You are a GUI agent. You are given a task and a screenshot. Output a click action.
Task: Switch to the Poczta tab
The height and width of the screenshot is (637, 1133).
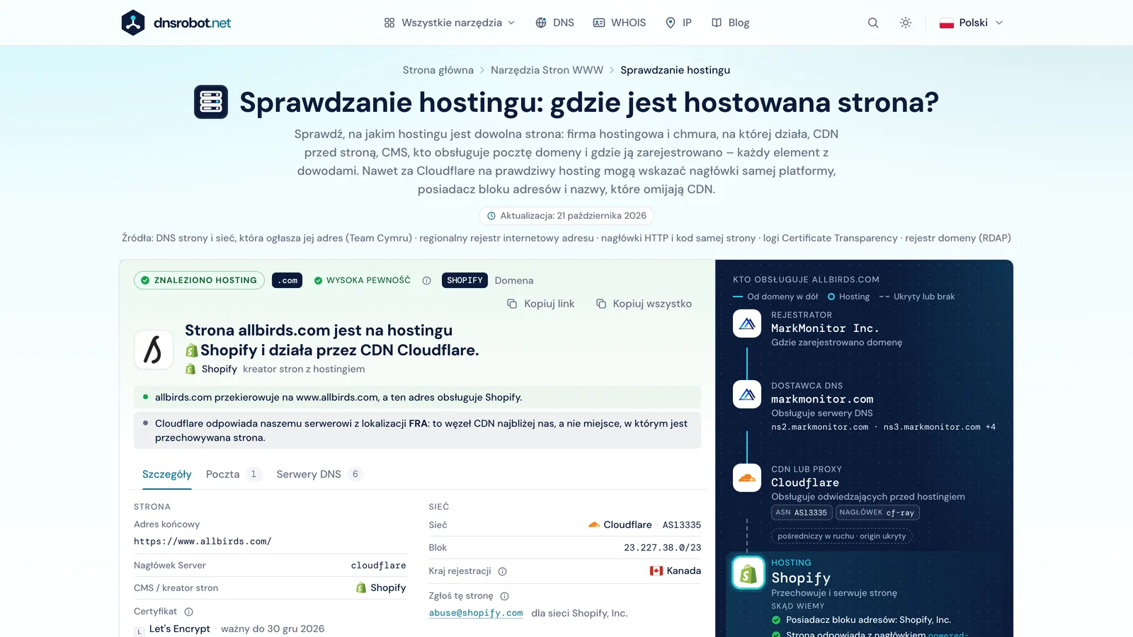pyautogui.click(x=233, y=474)
